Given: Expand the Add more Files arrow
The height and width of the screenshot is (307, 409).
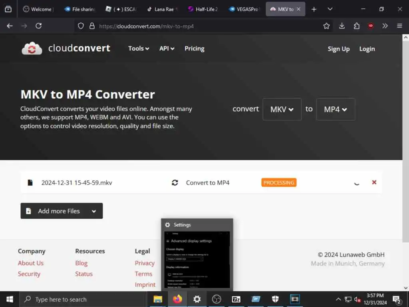Looking at the screenshot, I should tap(94, 211).
